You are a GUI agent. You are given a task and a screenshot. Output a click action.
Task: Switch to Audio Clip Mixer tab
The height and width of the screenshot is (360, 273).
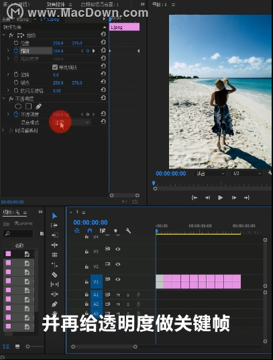(x=100, y=5)
